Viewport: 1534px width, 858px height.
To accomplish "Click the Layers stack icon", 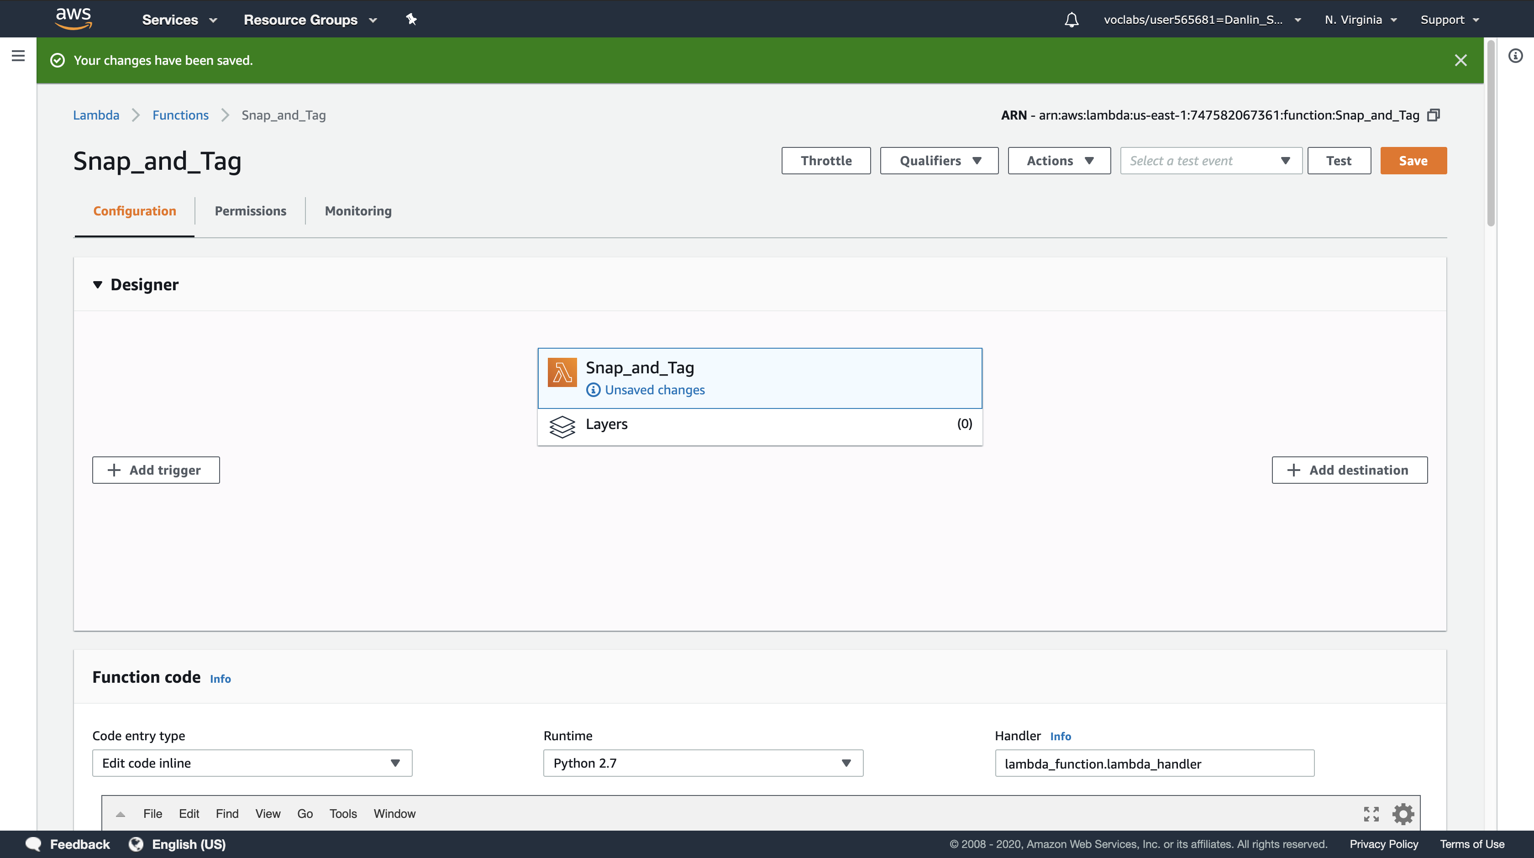I will click(x=562, y=426).
